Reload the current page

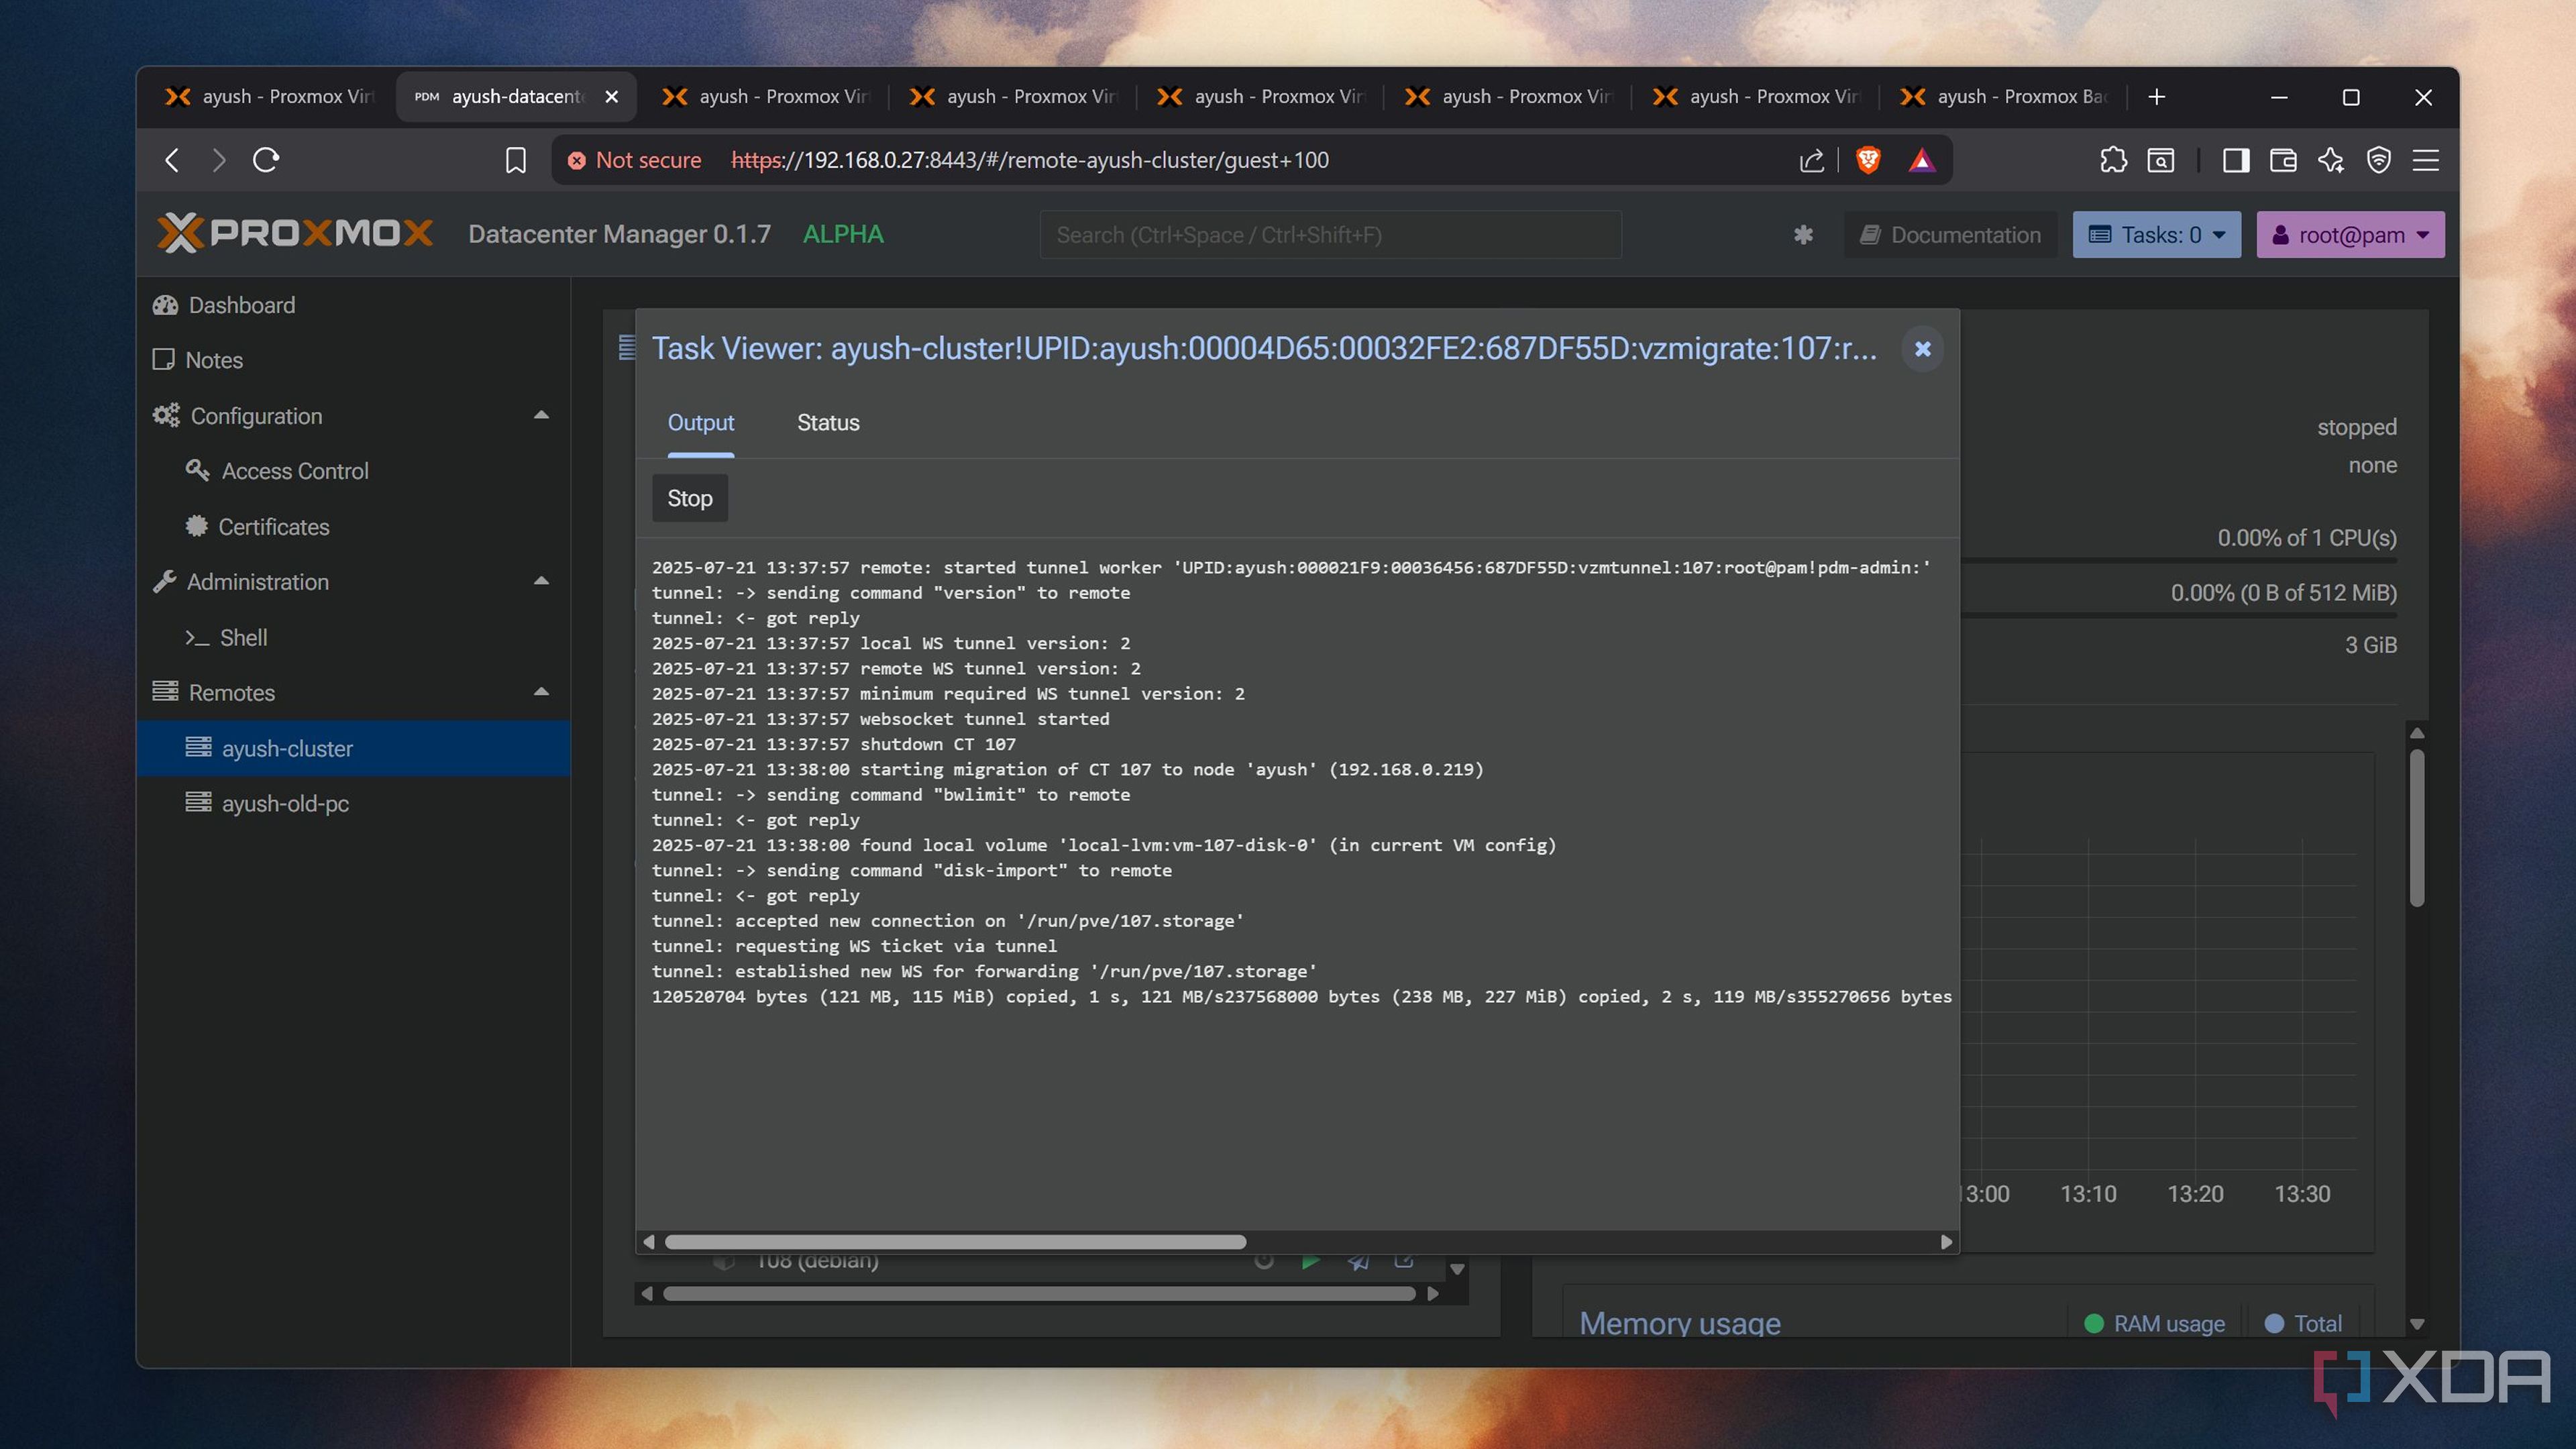[266, 160]
